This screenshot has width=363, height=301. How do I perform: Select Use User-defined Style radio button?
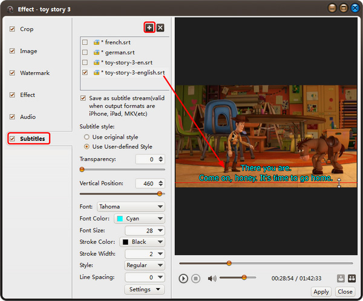(x=87, y=147)
